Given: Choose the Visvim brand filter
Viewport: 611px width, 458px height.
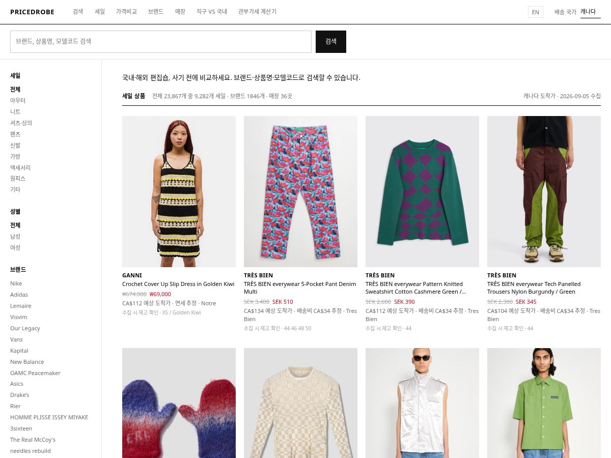Looking at the screenshot, I should 19,317.
